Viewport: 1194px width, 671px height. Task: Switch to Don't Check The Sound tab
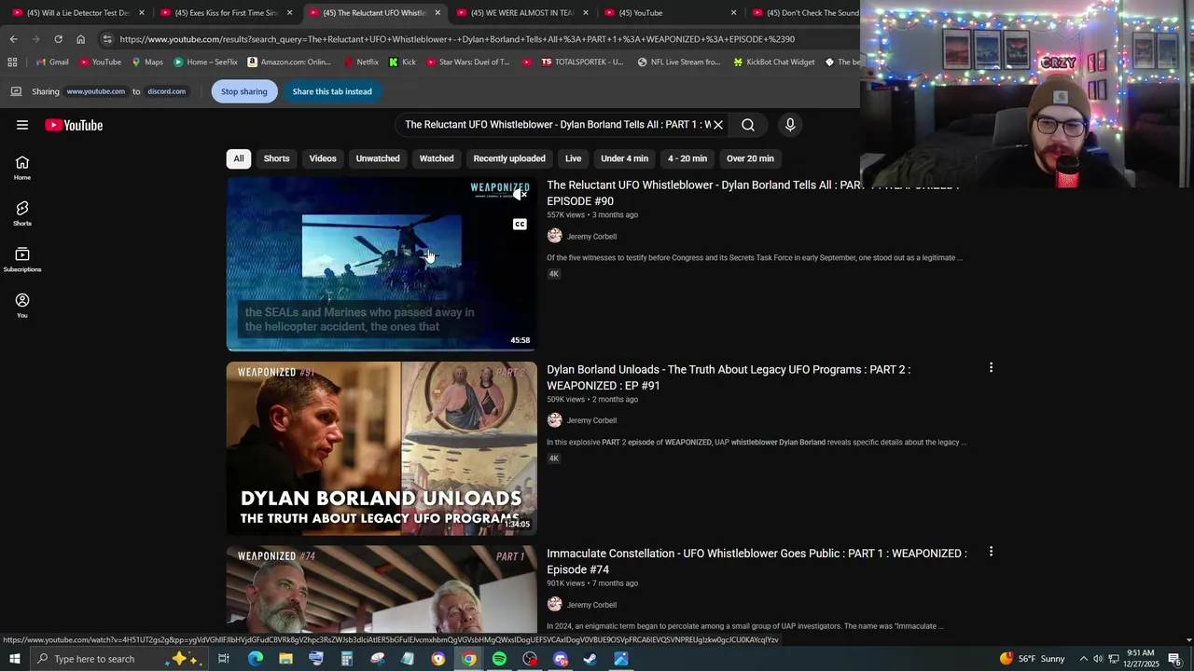point(804,13)
